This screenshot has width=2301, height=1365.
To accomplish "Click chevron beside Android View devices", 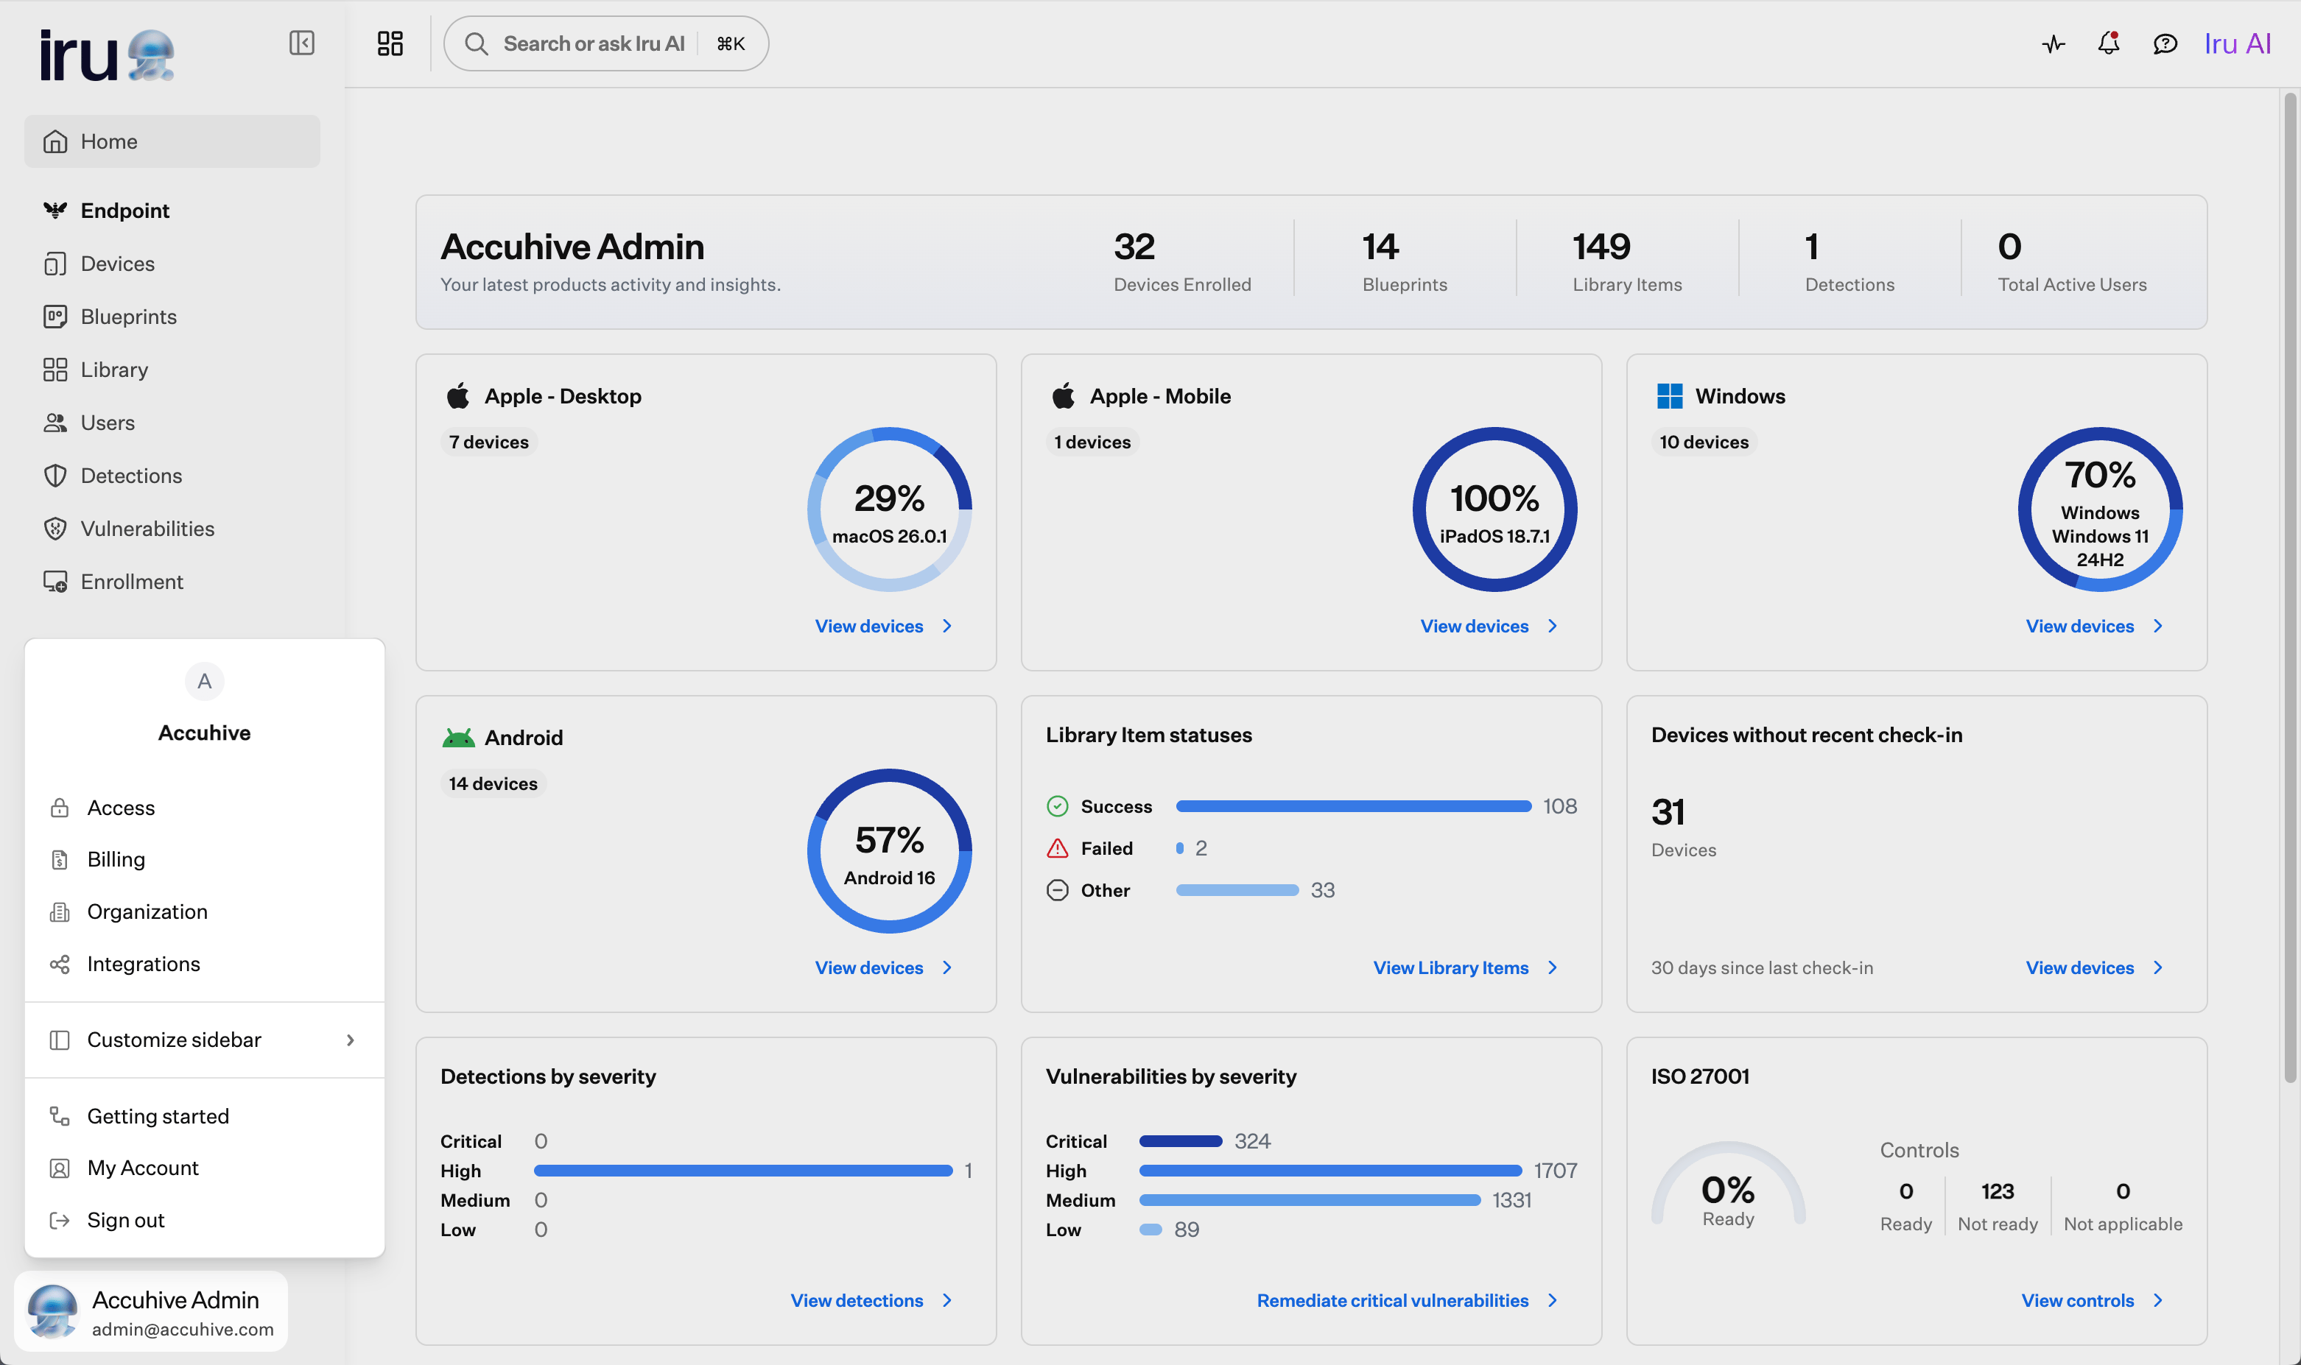I will [x=946, y=967].
